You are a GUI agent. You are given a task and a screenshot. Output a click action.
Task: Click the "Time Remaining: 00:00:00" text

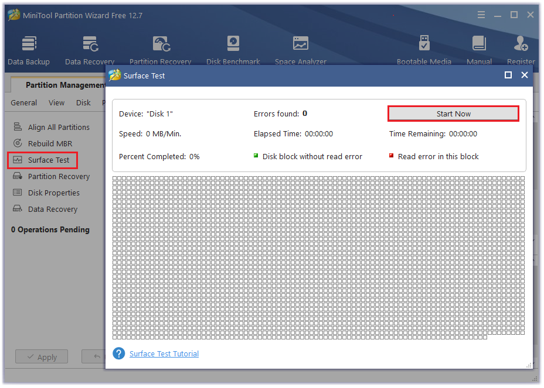(433, 133)
